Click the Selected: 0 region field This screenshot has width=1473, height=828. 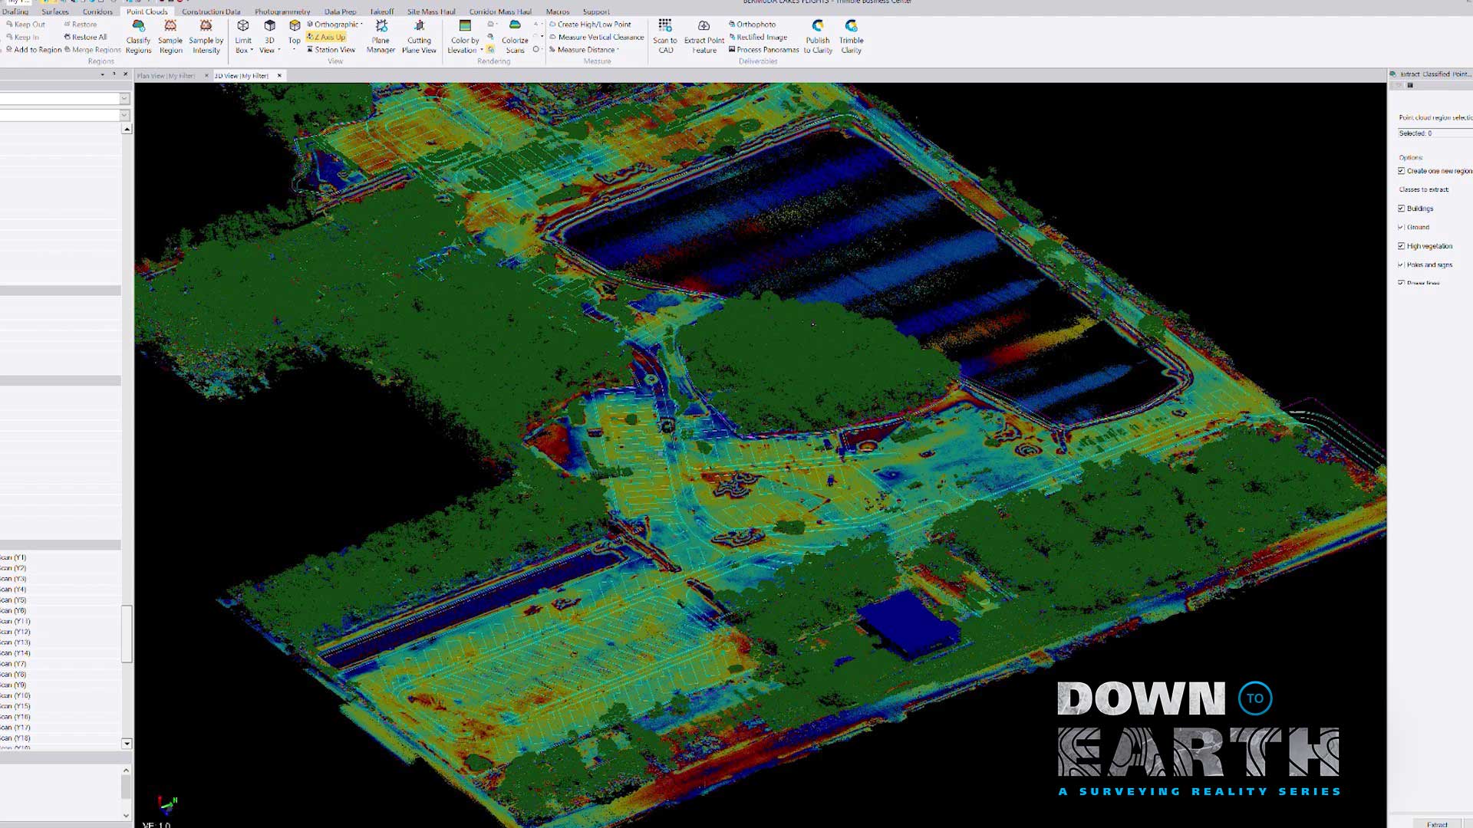(1435, 133)
